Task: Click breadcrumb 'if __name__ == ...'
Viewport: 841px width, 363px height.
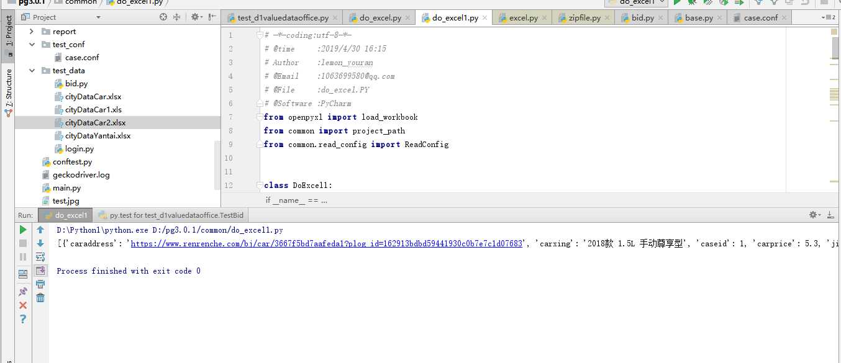Action: click(296, 200)
